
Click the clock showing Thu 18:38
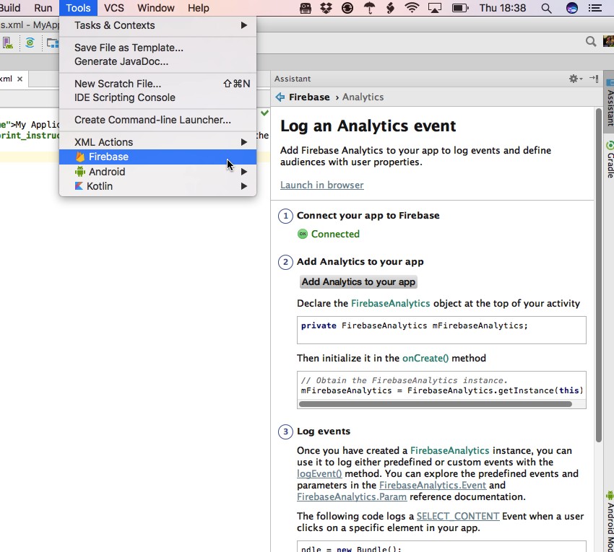click(x=503, y=8)
